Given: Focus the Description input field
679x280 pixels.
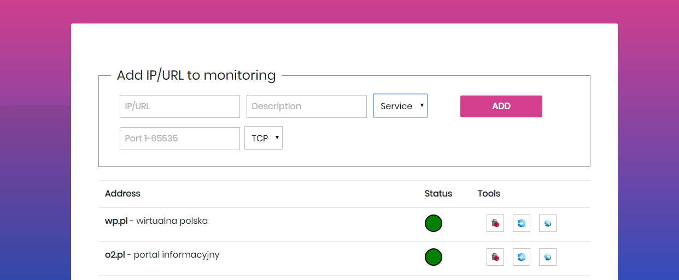Looking at the screenshot, I should (x=307, y=106).
